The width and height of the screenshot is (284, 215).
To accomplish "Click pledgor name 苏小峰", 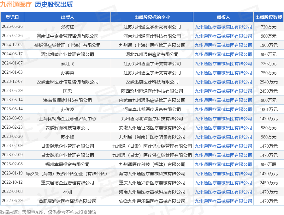I will (x=68, y=137).
